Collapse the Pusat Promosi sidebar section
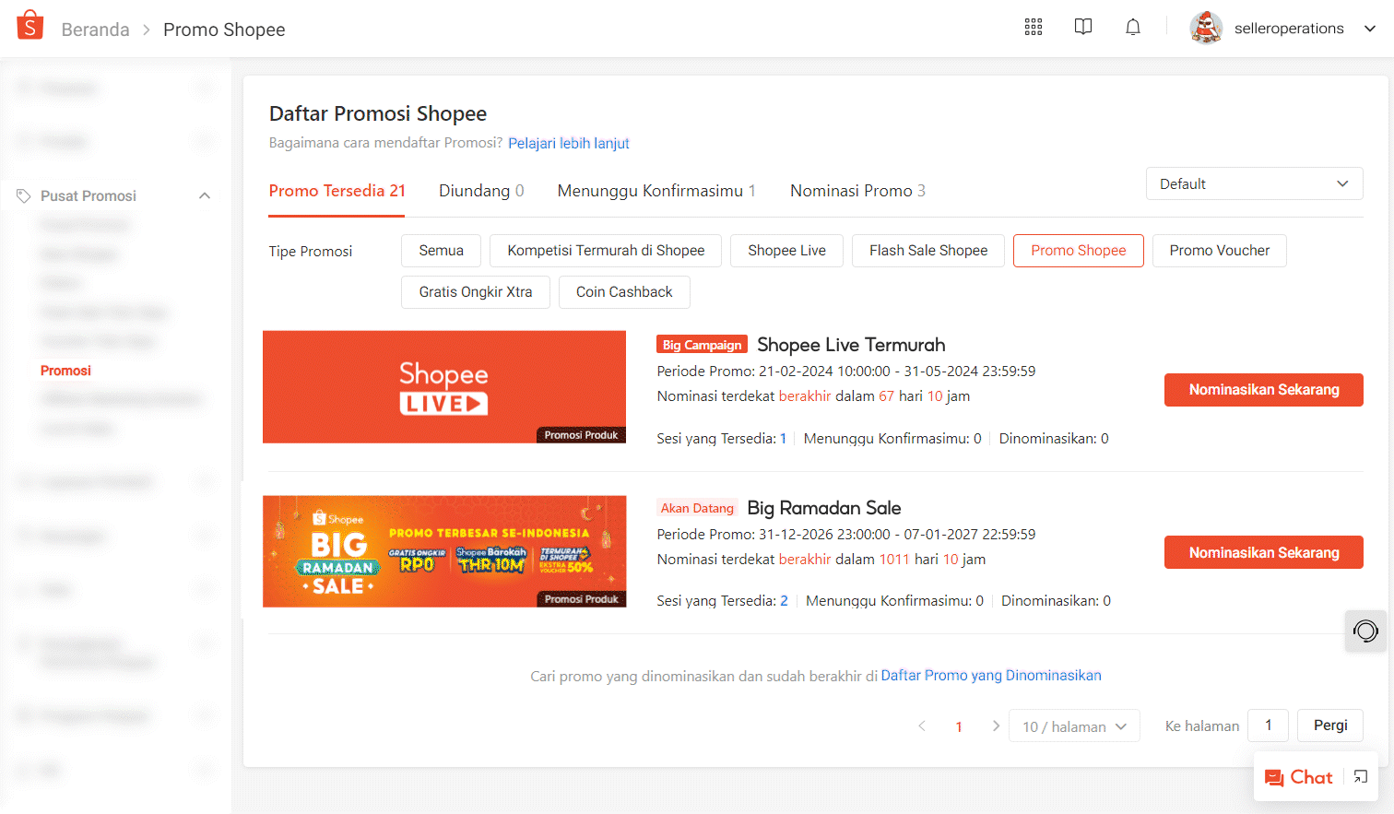 pos(205,195)
